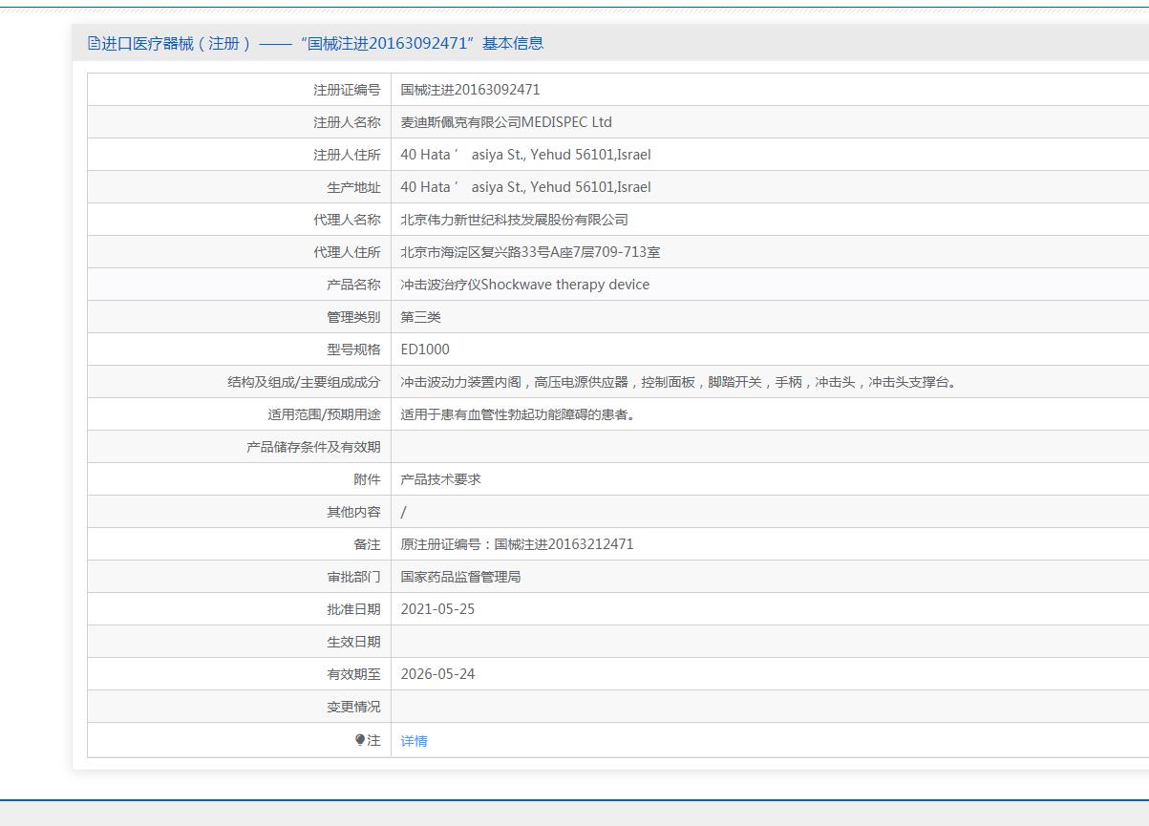Click the 产品储存条件及有效期 label

pyautogui.click(x=313, y=447)
